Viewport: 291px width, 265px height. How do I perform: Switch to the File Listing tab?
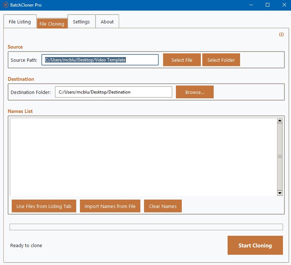20,22
